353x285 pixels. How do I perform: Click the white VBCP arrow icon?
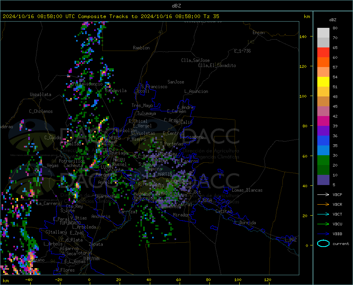(323, 194)
